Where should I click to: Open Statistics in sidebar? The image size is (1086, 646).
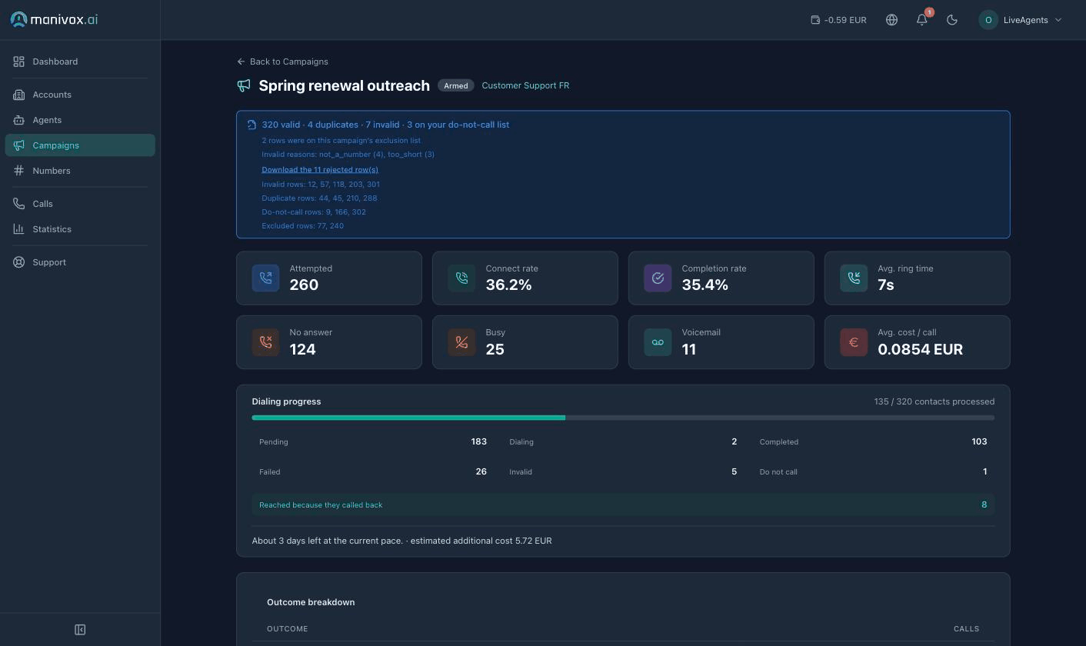(80, 229)
